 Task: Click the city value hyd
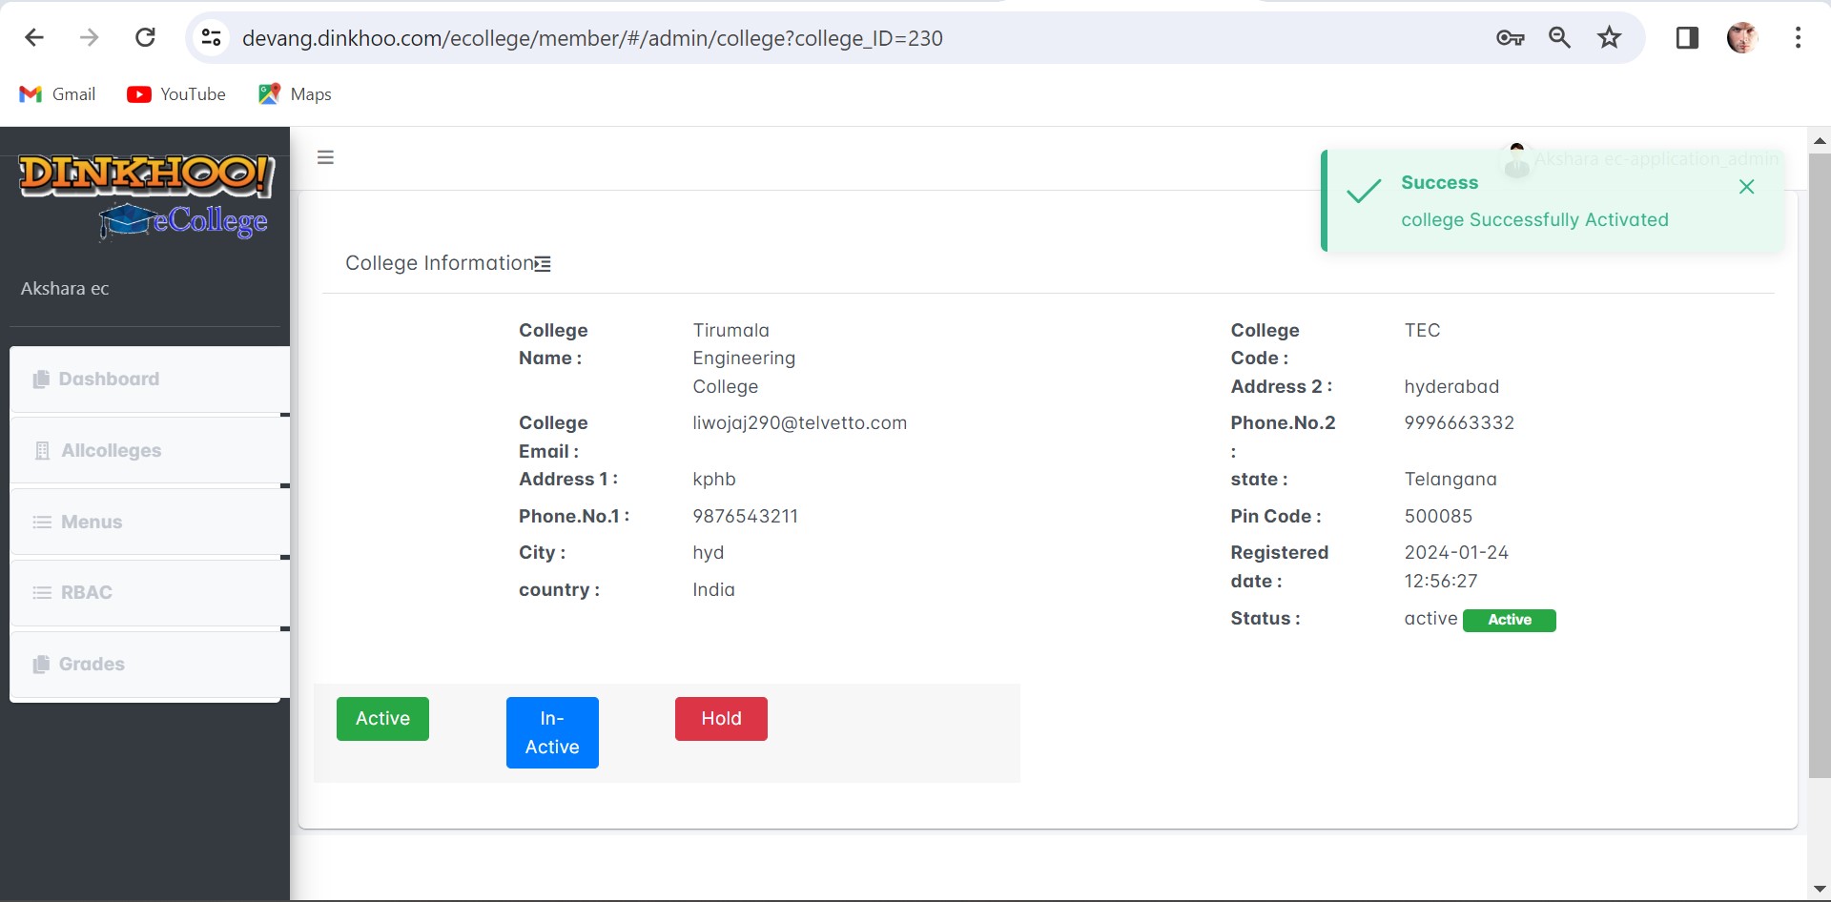click(708, 553)
